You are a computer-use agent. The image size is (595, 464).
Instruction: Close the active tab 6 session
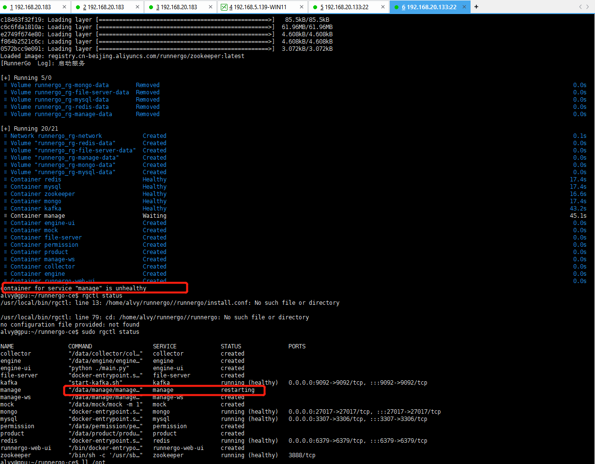[x=464, y=7]
